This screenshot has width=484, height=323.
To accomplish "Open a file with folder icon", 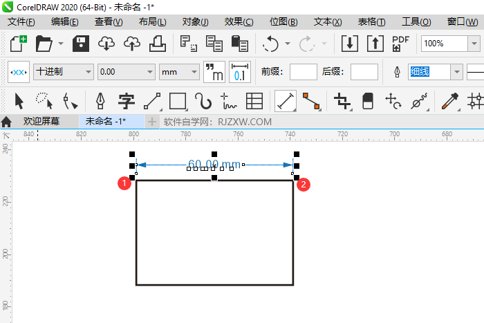I will [44, 44].
